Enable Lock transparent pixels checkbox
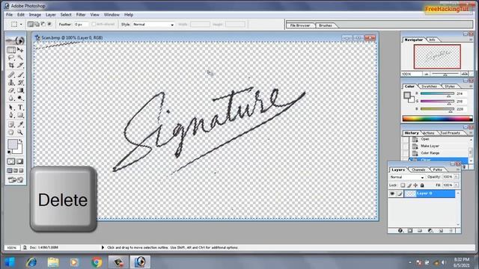Viewport: 479px width, 269px height. [x=403, y=185]
